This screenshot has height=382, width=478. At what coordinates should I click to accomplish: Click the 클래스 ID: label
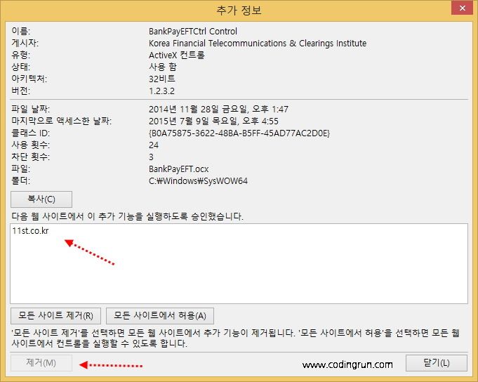(x=30, y=133)
